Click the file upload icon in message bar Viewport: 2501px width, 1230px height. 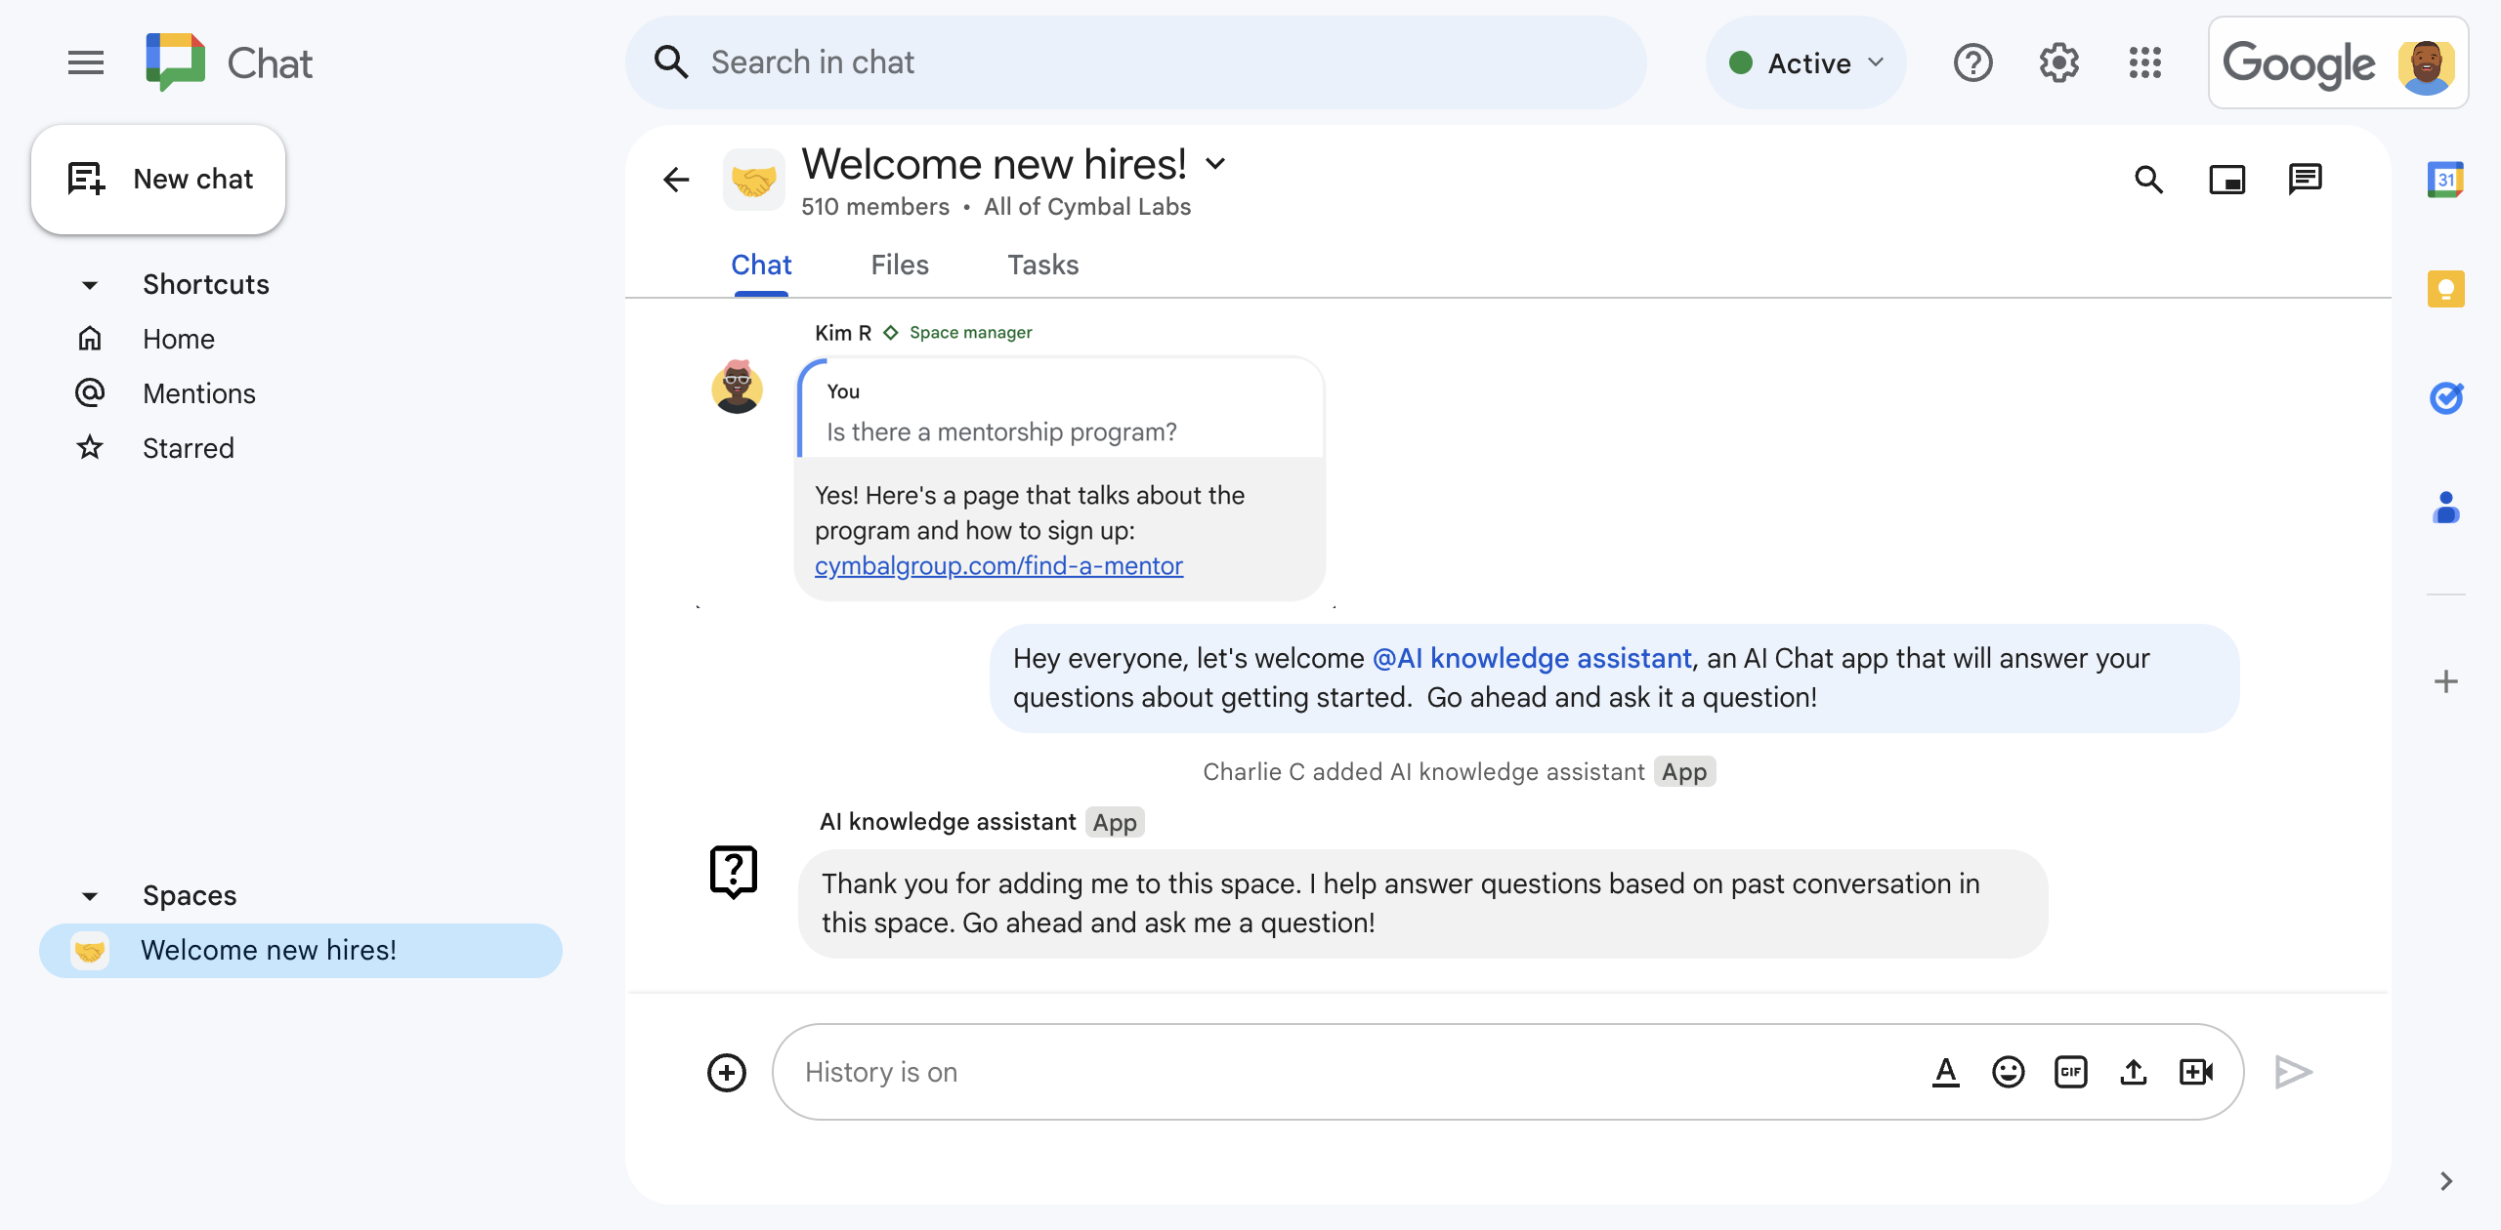(x=2134, y=1071)
